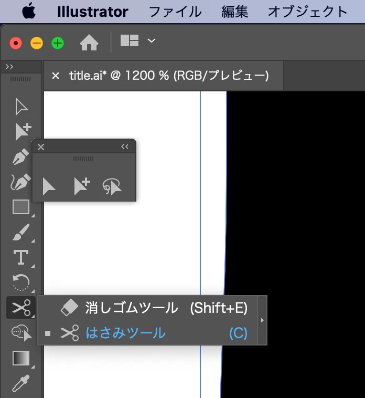Select the Rotate tool
This screenshot has height=398, width=365.
(x=21, y=282)
